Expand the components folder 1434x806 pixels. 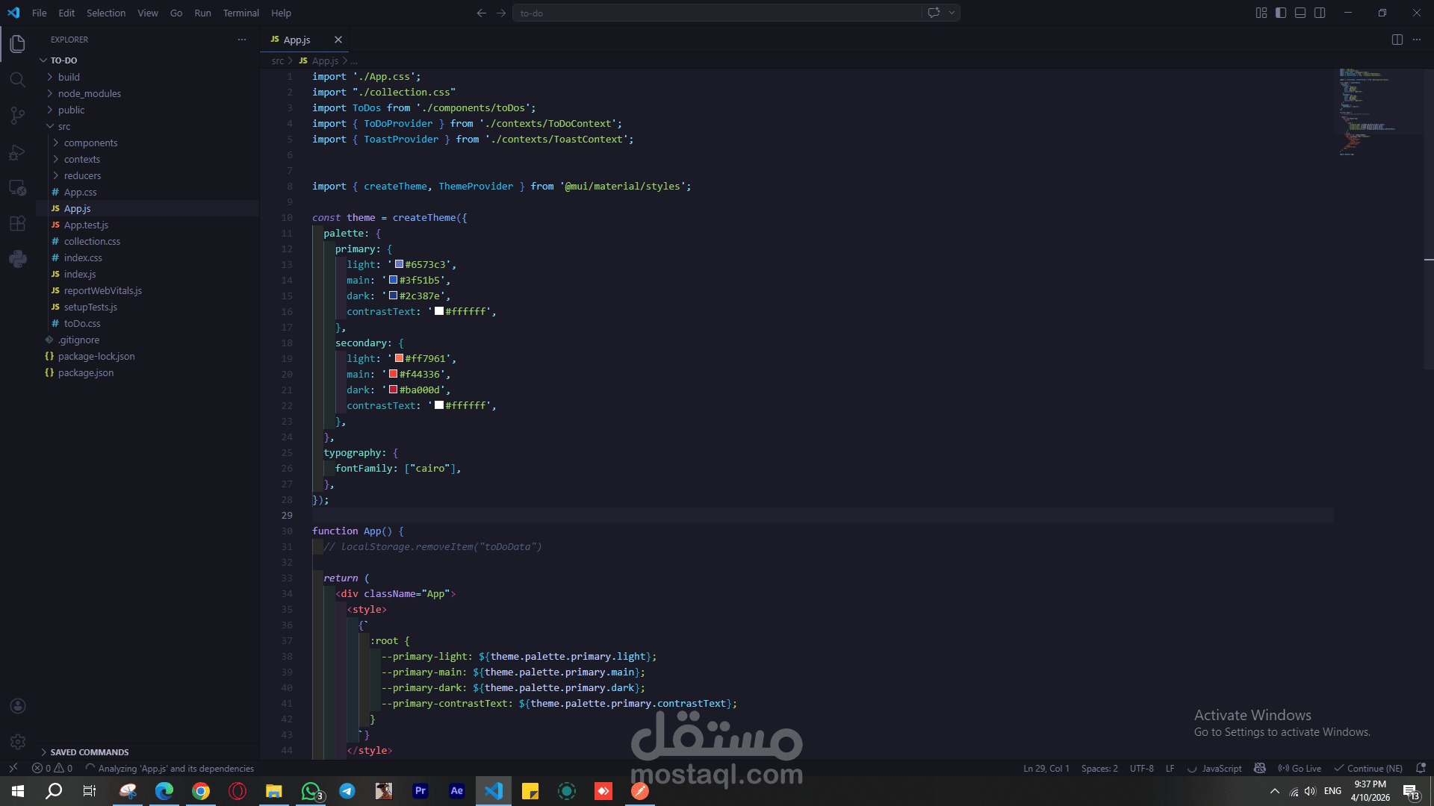pyautogui.click(x=90, y=143)
